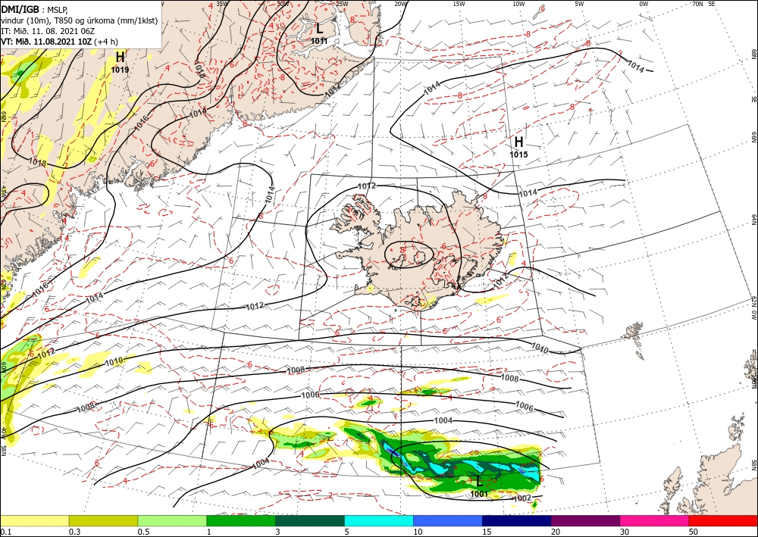Click the L symbol above 1001
Screen dimensions: 758x537
coord(479,481)
